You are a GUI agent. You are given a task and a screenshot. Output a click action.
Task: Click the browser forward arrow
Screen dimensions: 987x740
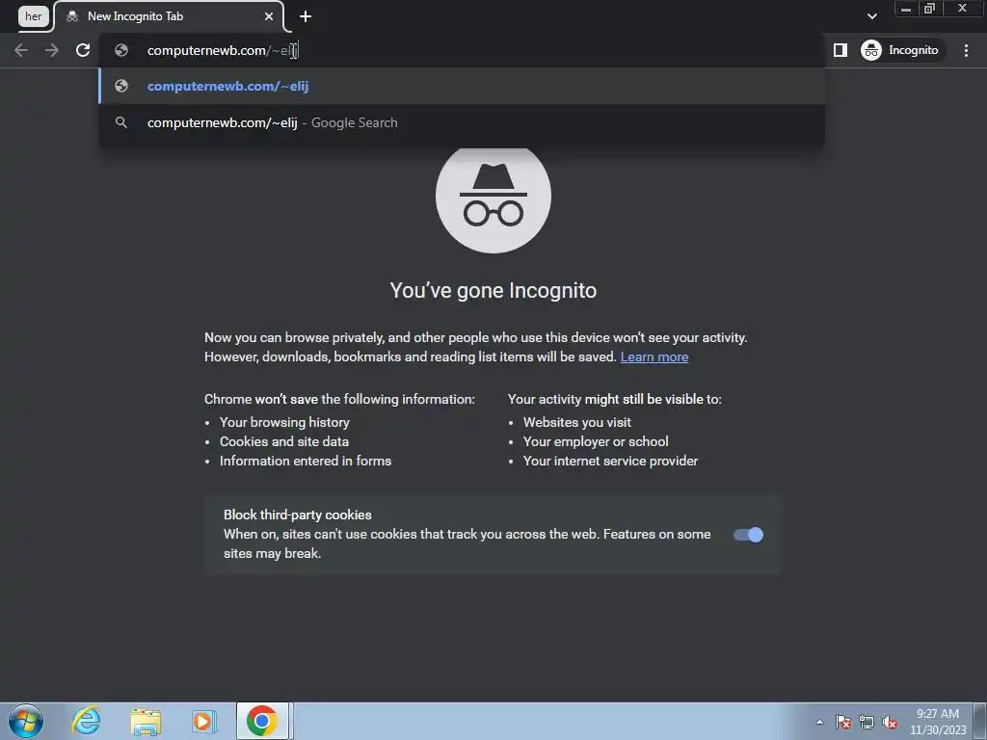point(52,50)
